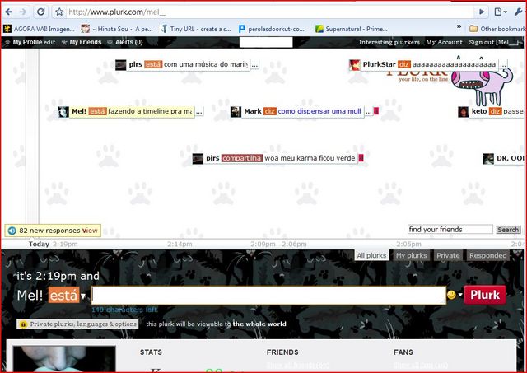Click new responses speaker icon

pyautogui.click(x=12, y=231)
